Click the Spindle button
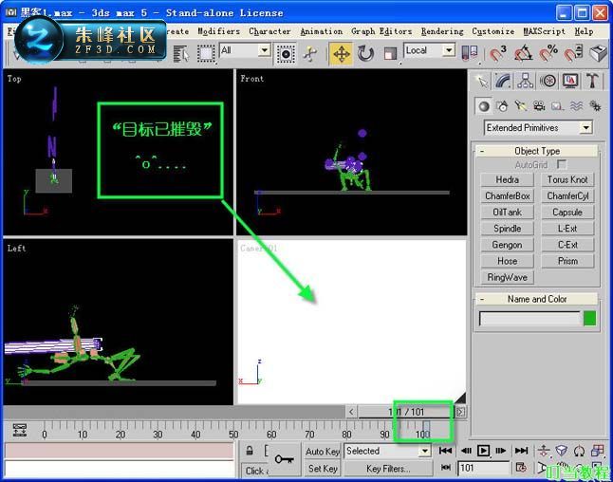The image size is (613, 482). coord(507,229)
